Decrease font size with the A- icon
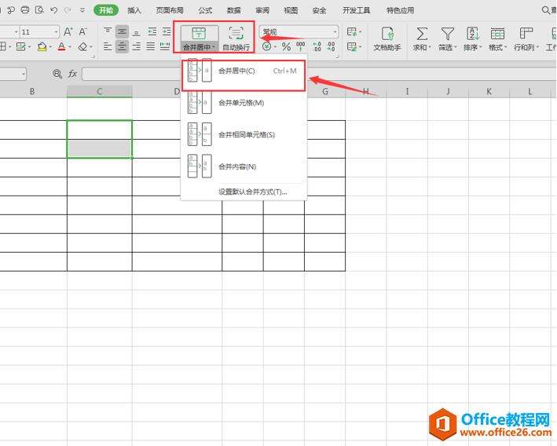Image resolution: width=557 pixels, height=446 pixels. coord(82,32)
